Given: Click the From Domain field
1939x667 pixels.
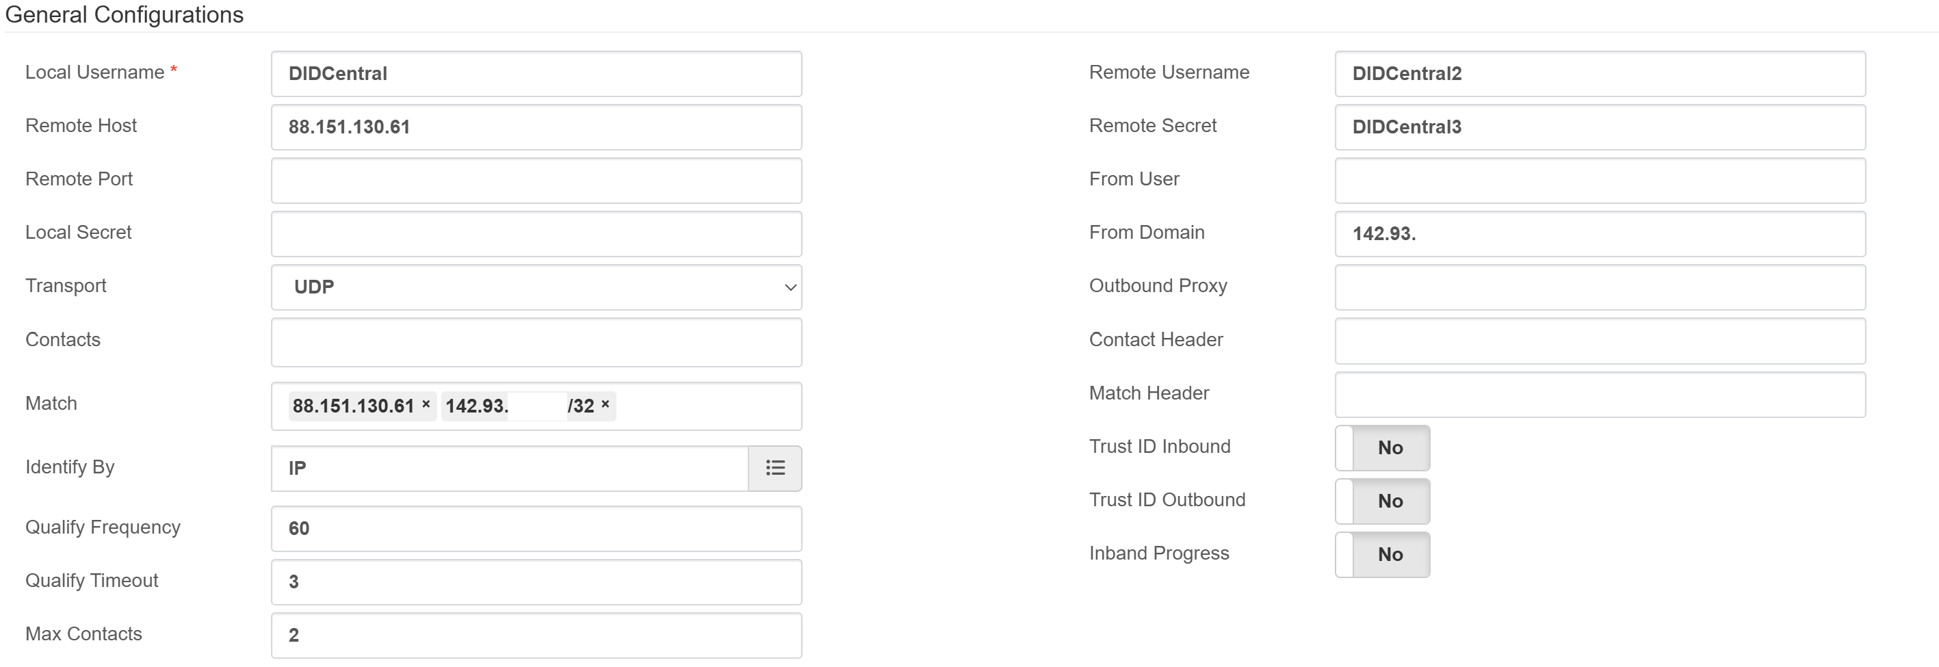Looking at the screenshot, I should point(1600,234).
